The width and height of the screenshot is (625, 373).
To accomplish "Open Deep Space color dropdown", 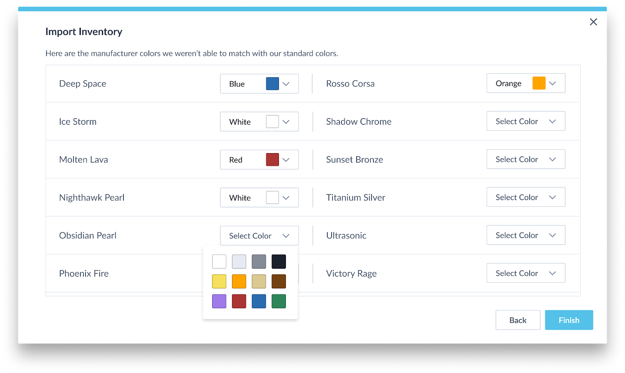I will pos(259,84).
